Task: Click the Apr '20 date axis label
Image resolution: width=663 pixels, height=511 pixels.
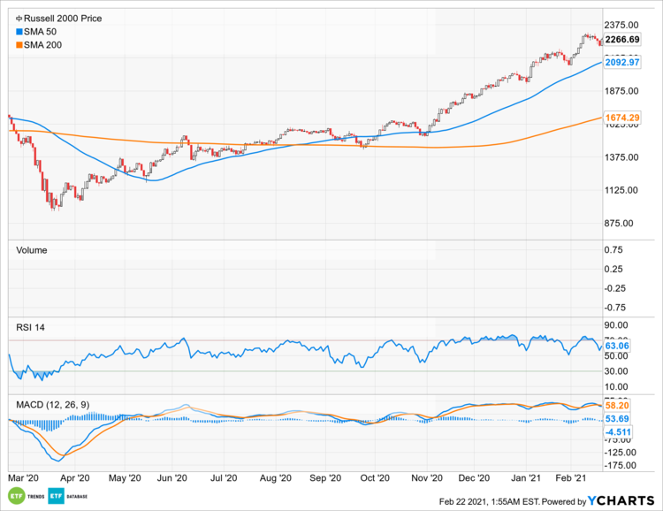Action: point(76,477)
